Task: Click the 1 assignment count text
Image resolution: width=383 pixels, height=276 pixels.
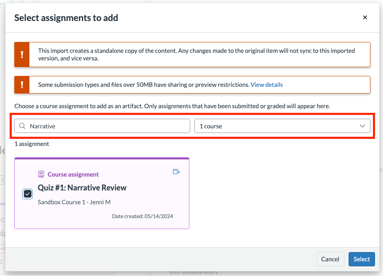Action: pyautogui.click(x=32, y=144)
